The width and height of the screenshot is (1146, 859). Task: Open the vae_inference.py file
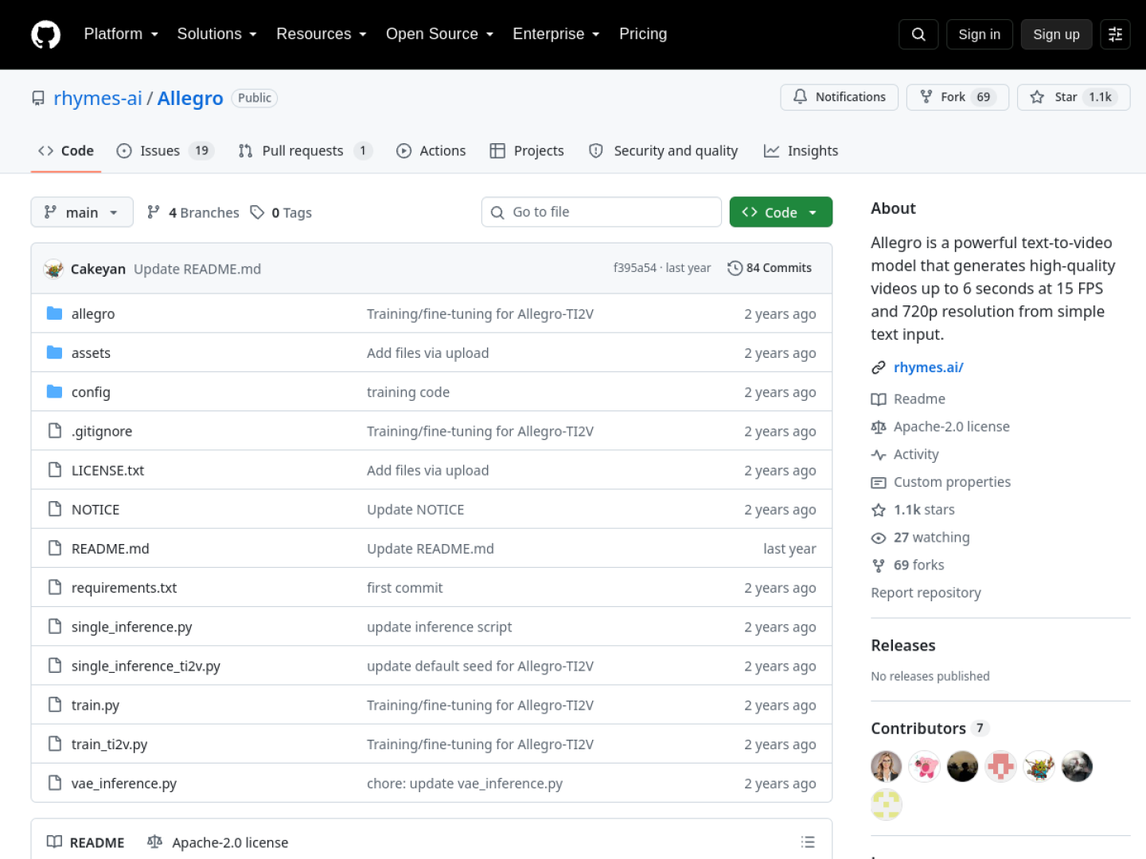(x=124, y=783)
